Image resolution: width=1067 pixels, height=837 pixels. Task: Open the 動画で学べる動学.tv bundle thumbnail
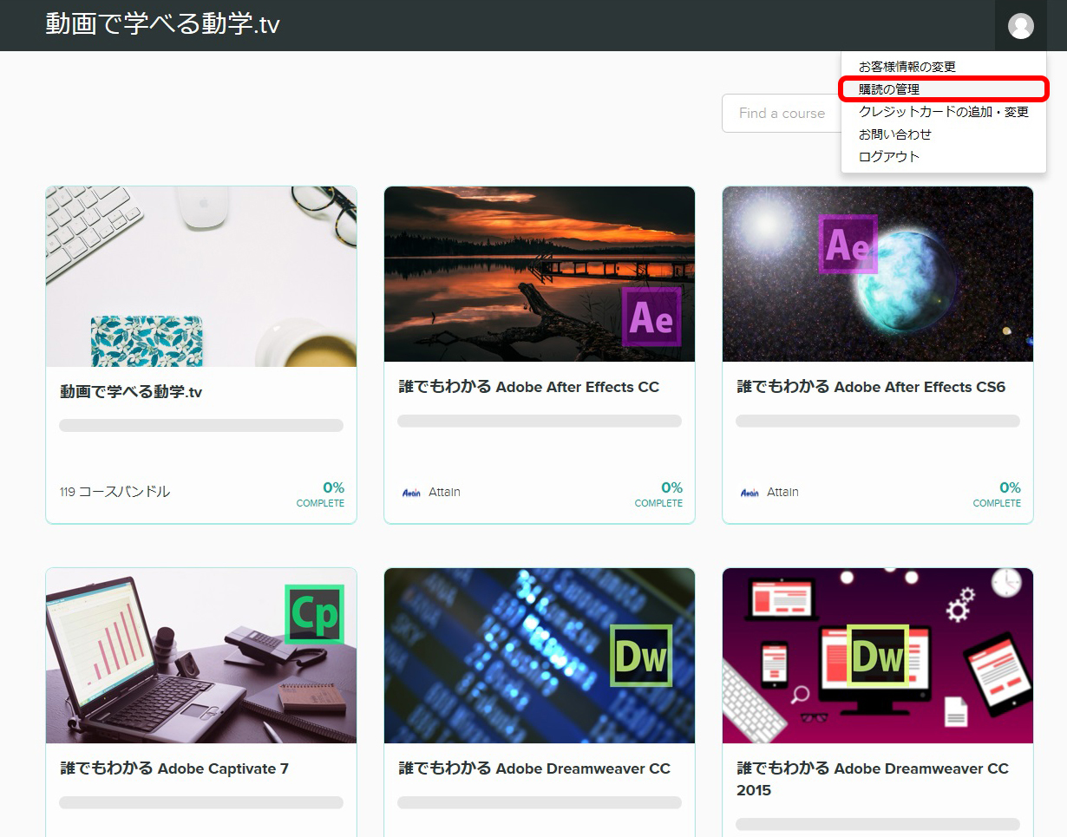click(201, 277)
